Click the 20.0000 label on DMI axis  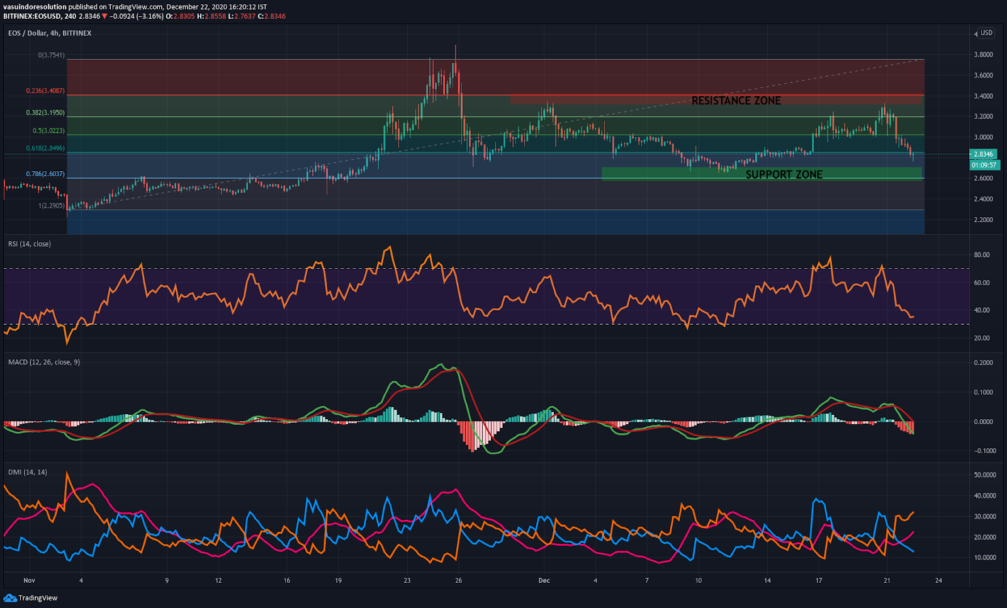(985, 538)
